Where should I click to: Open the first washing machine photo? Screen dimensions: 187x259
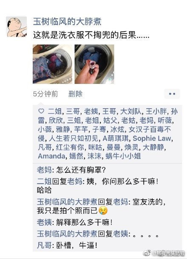52,64
